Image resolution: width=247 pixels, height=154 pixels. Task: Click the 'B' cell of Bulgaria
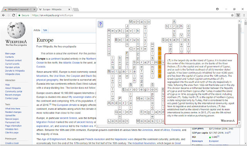click(109, 71)
